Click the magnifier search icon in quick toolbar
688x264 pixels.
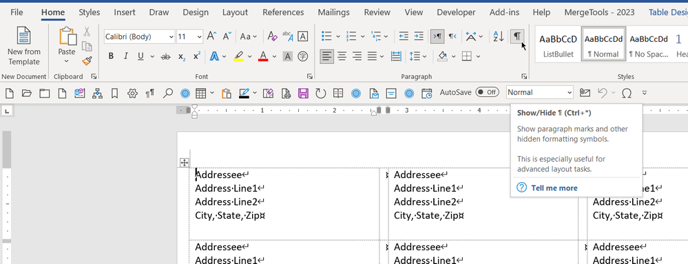coord(167,93)
